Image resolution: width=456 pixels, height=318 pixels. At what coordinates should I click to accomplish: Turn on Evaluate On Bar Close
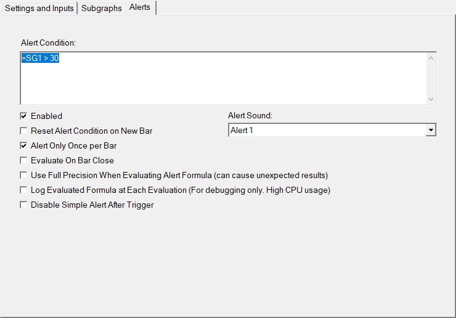24,160
